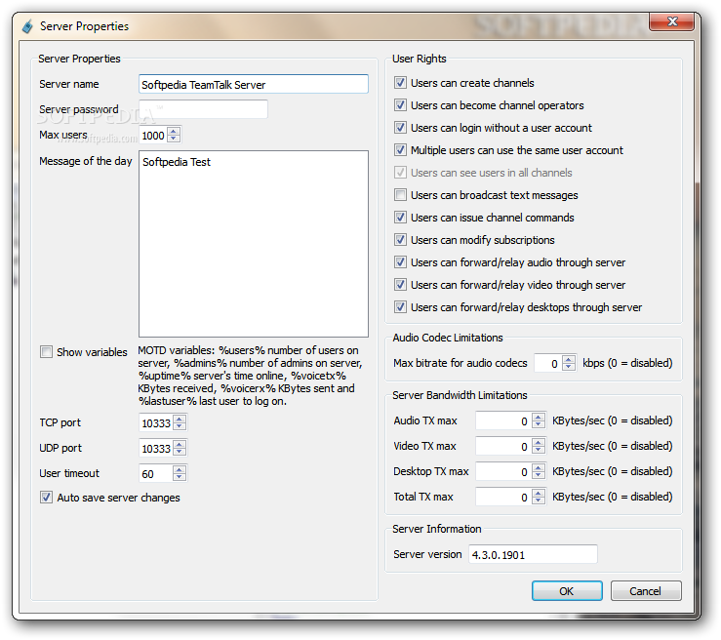This screenshot has height=640, width=721.
Task: Decrement the TCP port value
Action: coord(180,426)
